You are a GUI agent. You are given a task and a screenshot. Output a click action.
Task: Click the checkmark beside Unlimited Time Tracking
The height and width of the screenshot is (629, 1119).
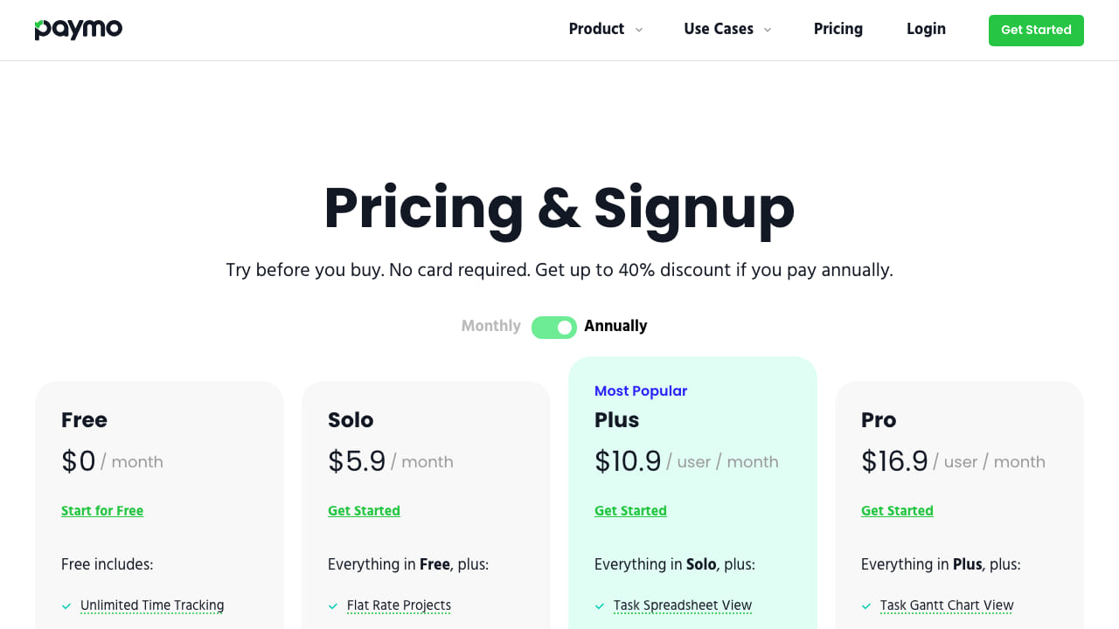66,605
